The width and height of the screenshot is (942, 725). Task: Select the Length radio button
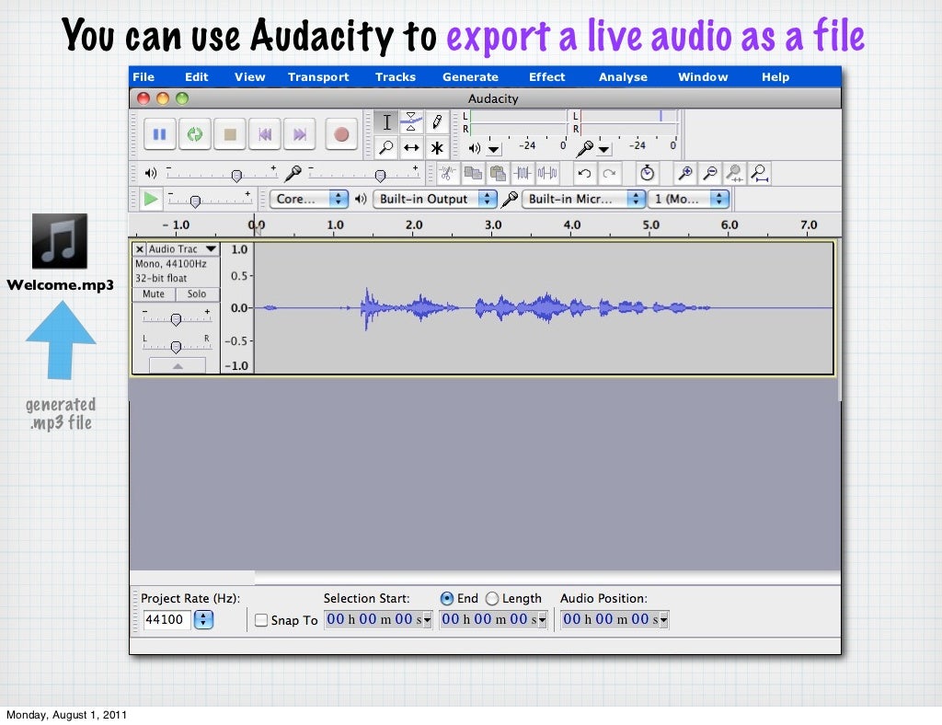[492, 598]
